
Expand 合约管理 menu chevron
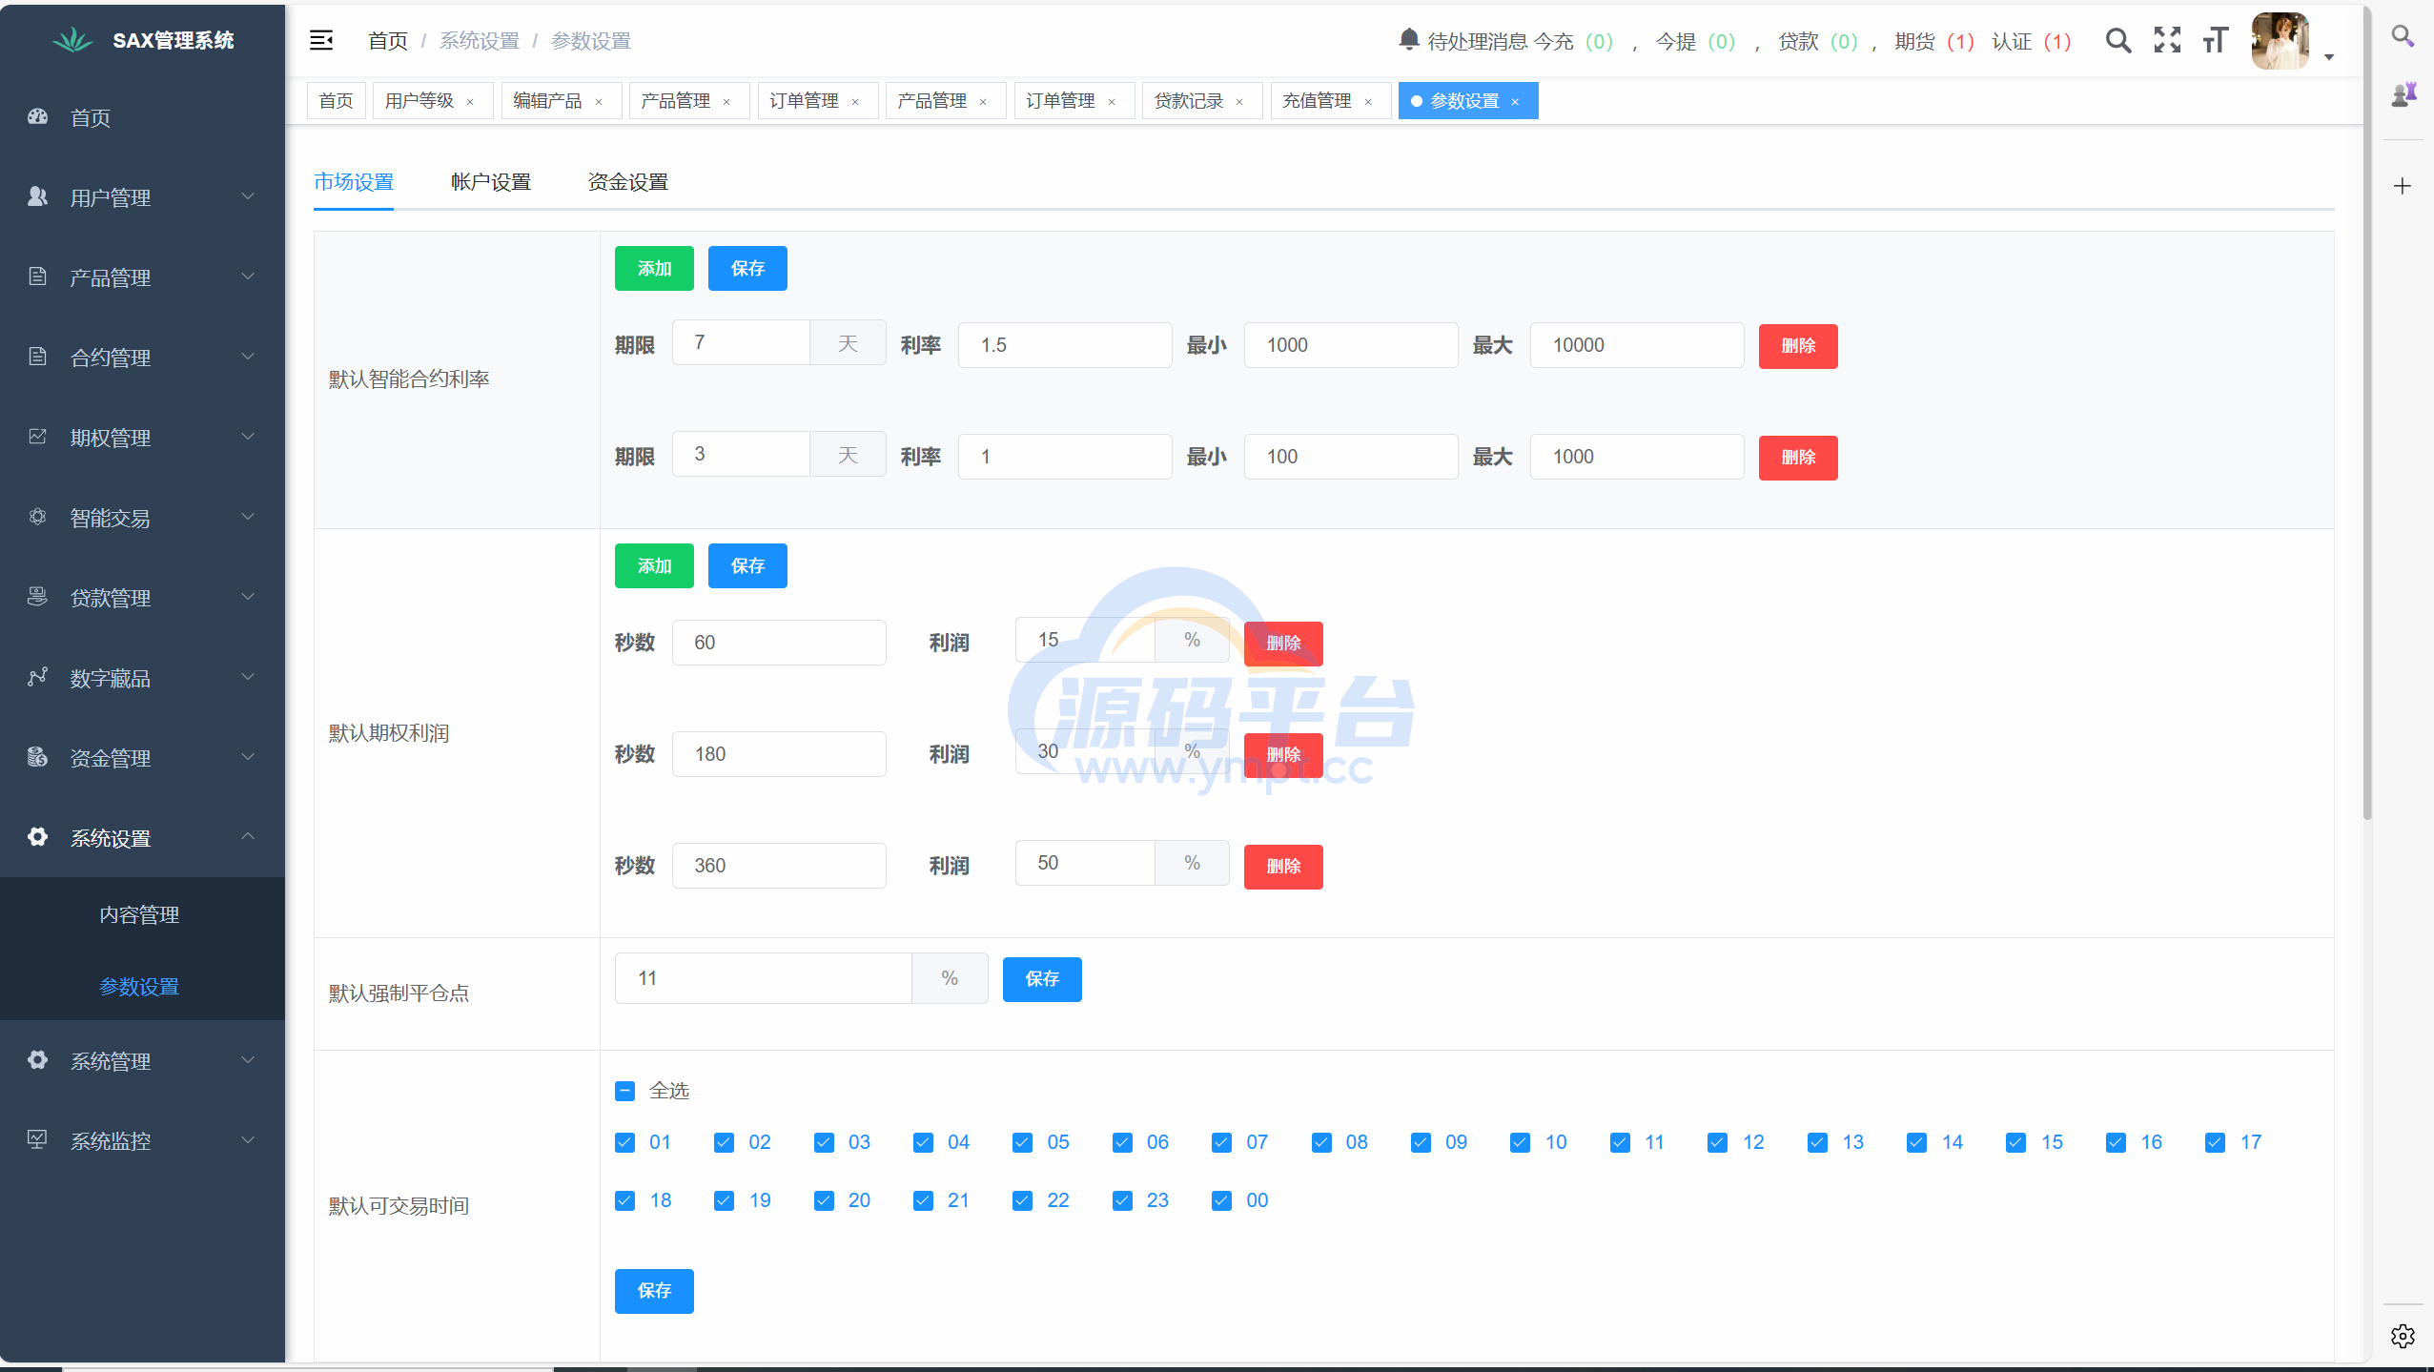(248, 357)
